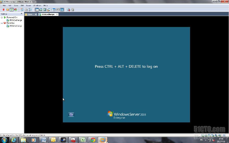
Task: Click the volume icon in system tray
Action: pyautogui.click(x=213, y=140)
